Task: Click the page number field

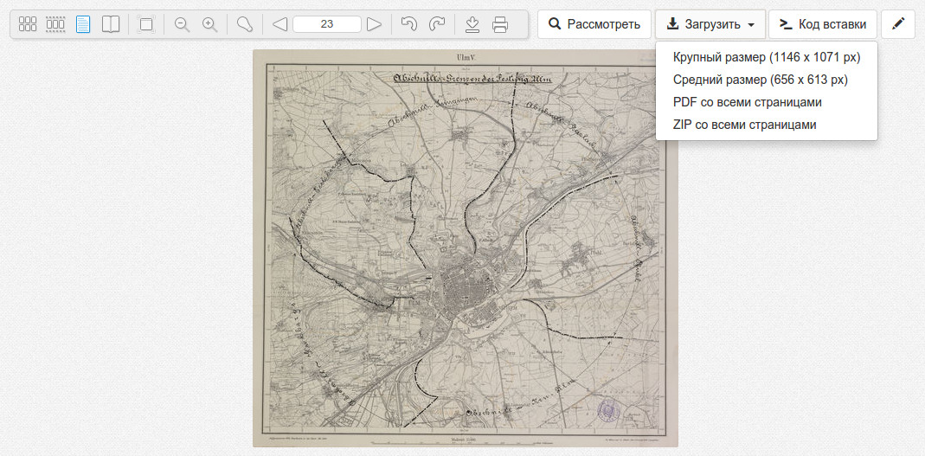Action: click(327, 24)
